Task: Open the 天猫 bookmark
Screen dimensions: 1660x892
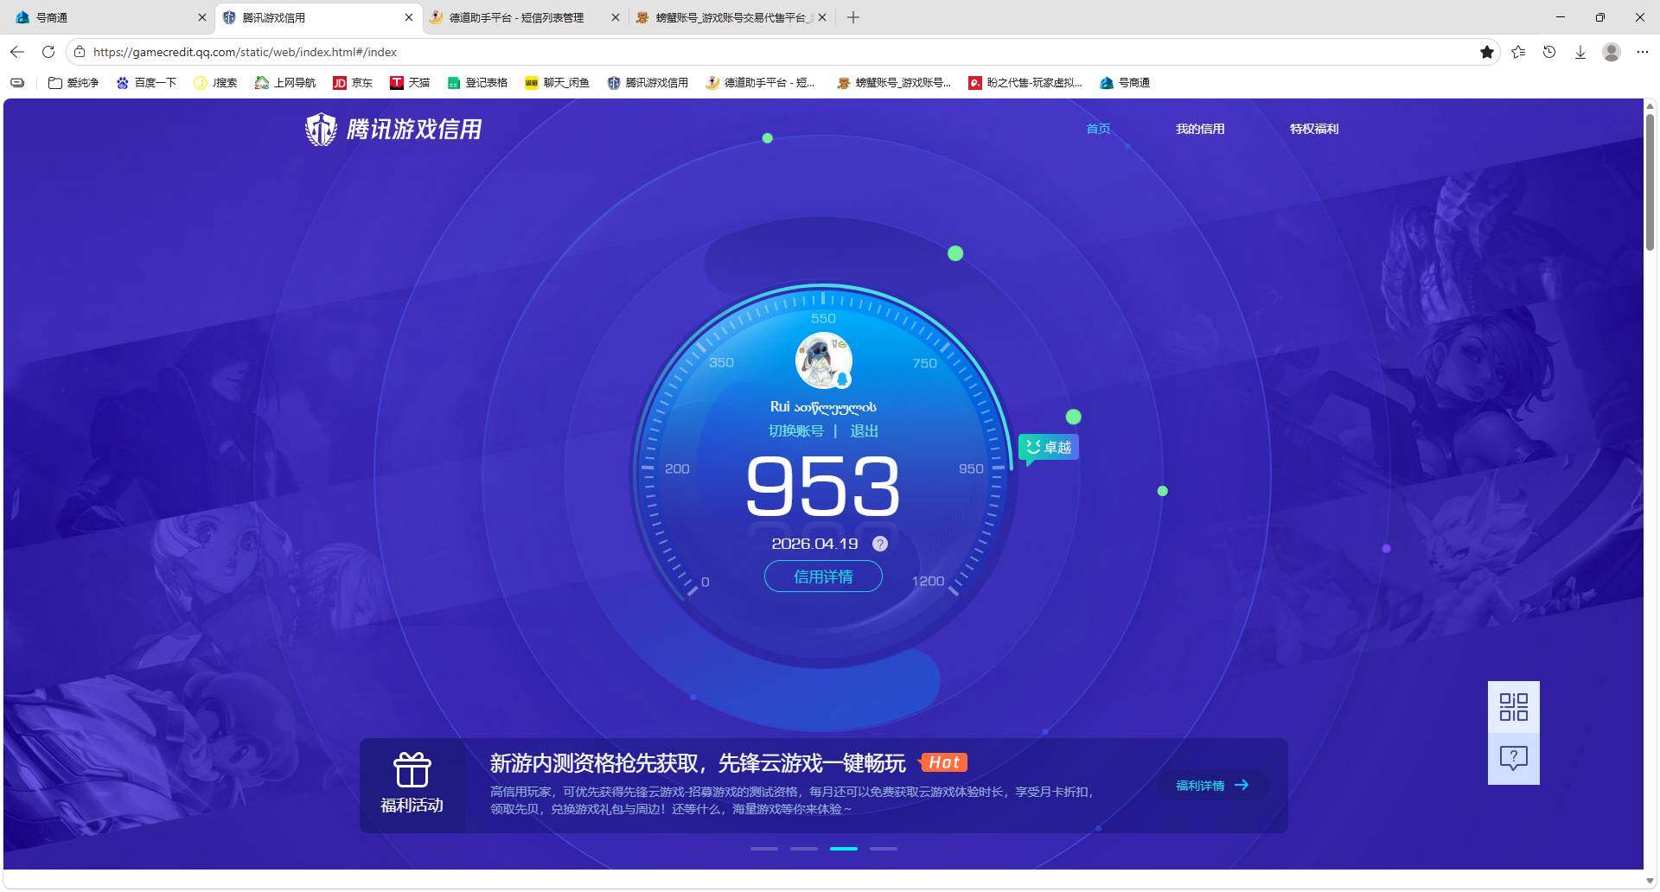Action: 410,83
